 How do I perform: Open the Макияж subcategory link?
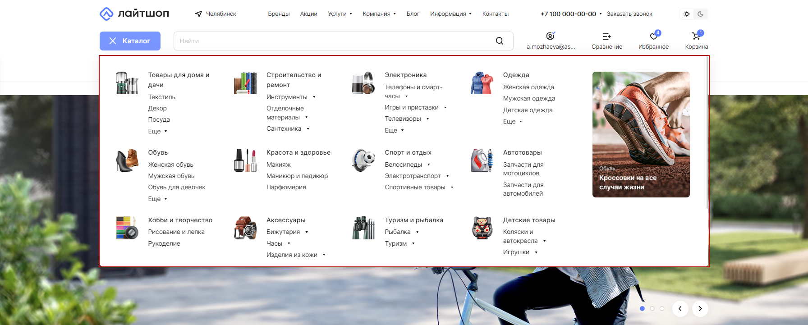point(279,165)
